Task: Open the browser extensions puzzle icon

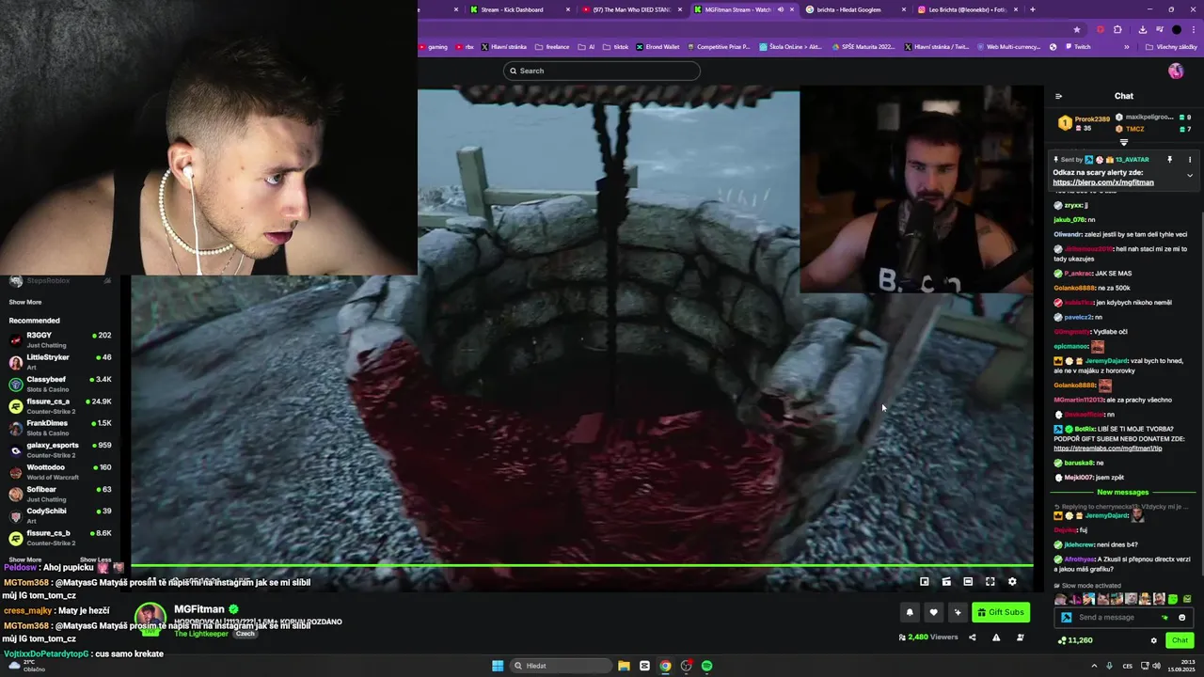Action: [x=1117, y=29]
